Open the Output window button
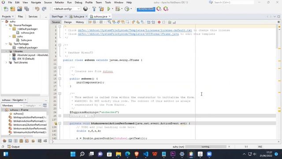Viewport: 282px width, 159px height. click(14, 147)
